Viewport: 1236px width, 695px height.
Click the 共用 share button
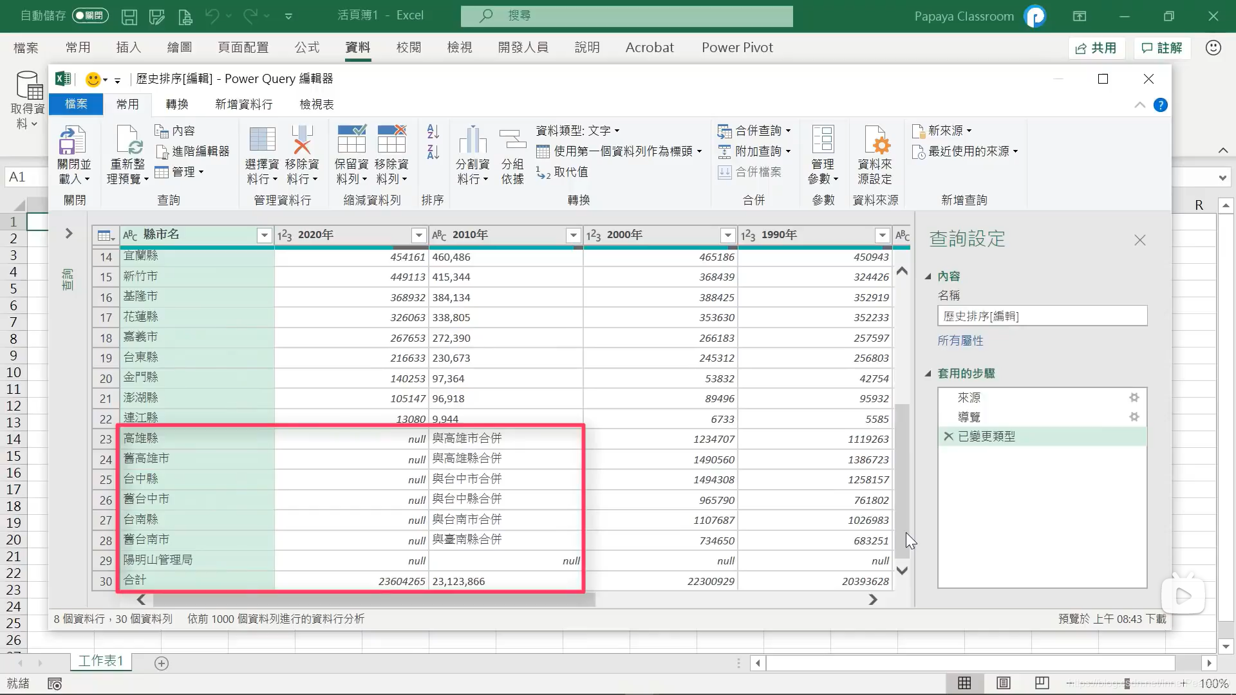(1096, 48)
